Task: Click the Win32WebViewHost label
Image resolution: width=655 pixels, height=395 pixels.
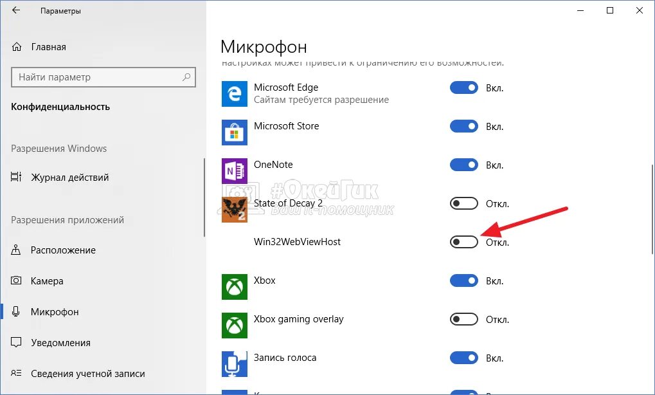Action: (297, 242)
